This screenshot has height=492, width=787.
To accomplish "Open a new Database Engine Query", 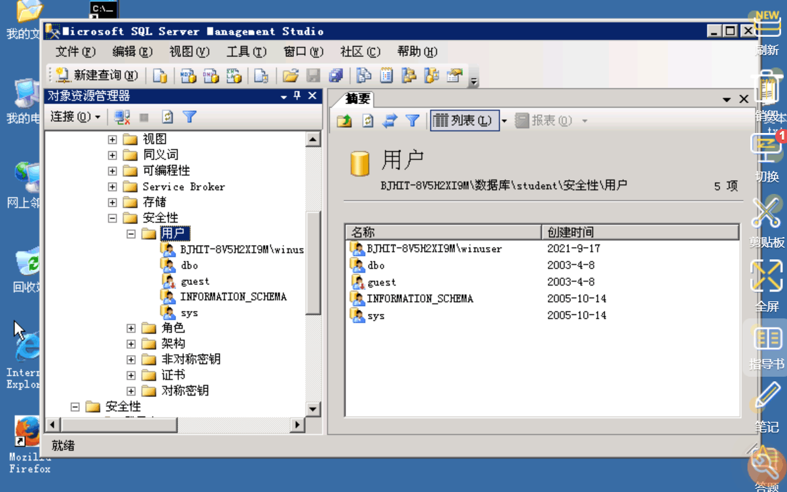I will pyautogui.click(x=160, y=76).
